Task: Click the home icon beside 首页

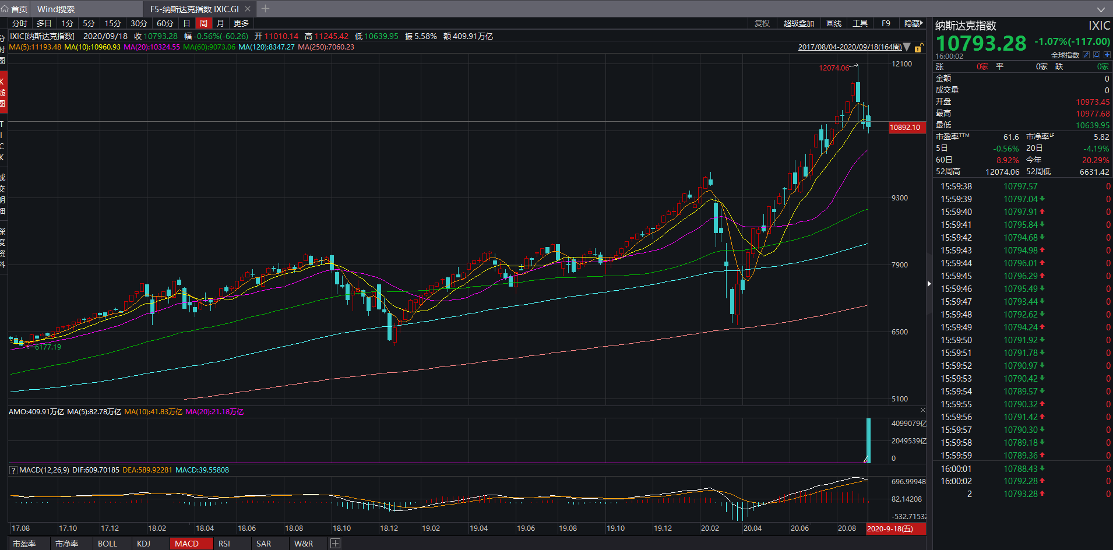Action: 5,9
